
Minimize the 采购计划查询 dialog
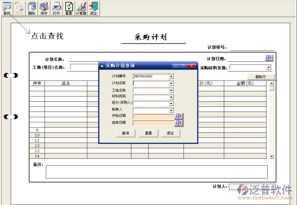[x=176, y=66]
